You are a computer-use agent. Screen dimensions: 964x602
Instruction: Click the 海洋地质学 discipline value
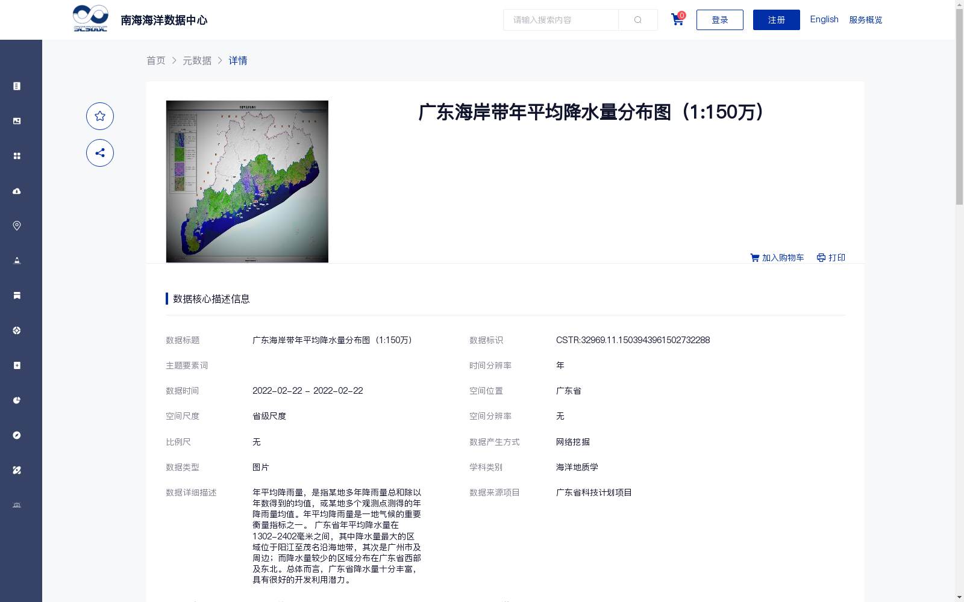click(x=577, y=467)
